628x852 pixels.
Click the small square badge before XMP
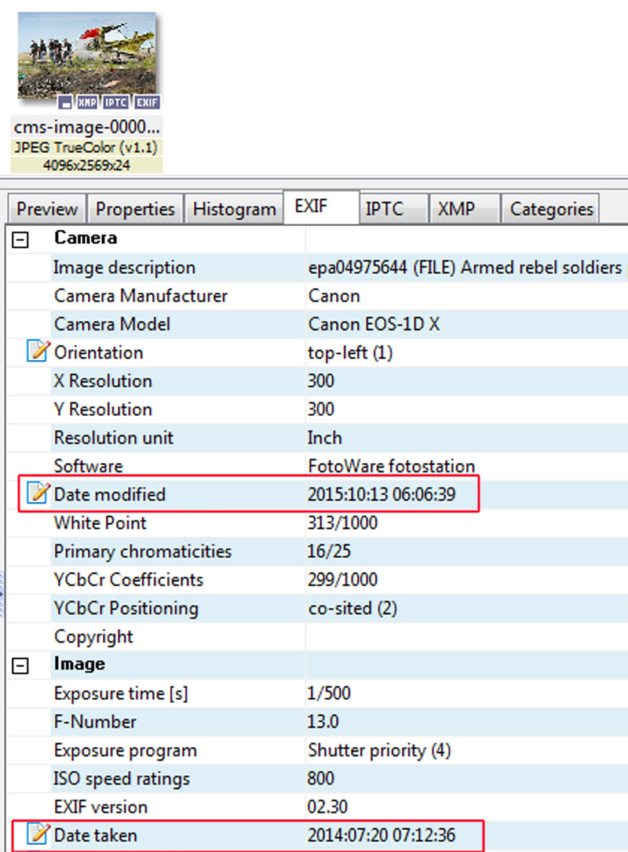point(64,102)
